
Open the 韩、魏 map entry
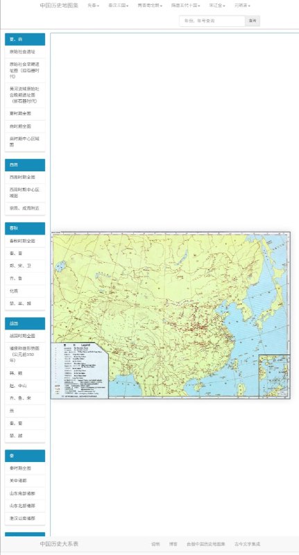(25, 373)
